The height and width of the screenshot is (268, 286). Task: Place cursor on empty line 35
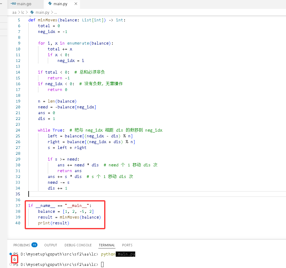click(157, 194)
